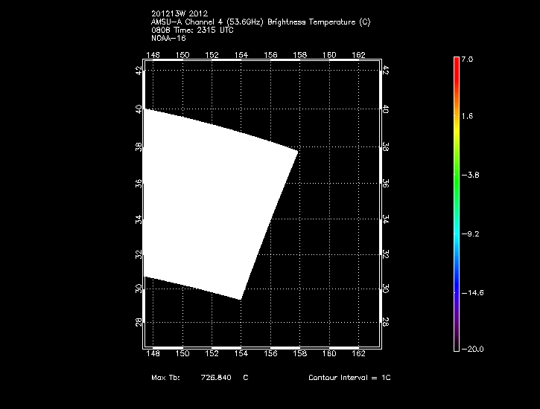The width and height of the screenshot is (540, 409).
Task: Click the Max Tb value 726.840
Action: pyautogui.click(x=216, y=378)
